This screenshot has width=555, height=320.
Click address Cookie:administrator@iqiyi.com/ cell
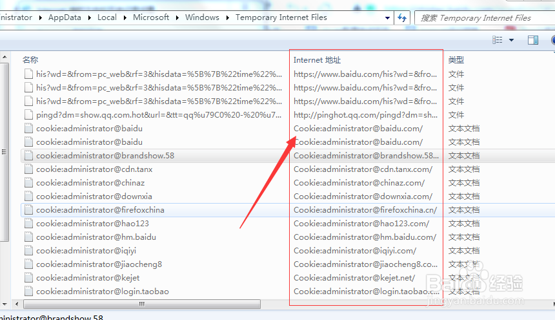(x=355, y=251)
